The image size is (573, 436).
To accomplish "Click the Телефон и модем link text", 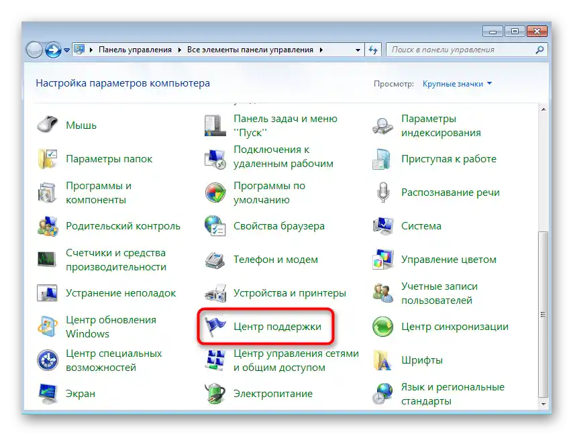I will pyautogui.click(x=276, y=260).
